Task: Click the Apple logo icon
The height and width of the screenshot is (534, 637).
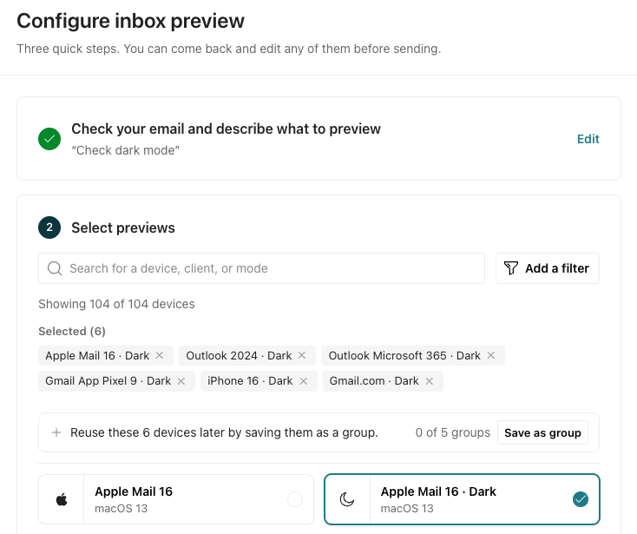Action: [x=62, y=499]
